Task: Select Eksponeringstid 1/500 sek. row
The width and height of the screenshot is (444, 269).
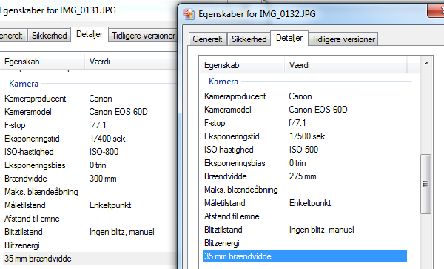Action: coord(305,136)
